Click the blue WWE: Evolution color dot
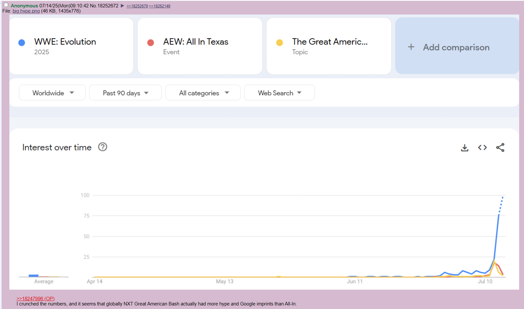Image resolution: width=524 pixels, height=309 pixels. point(22,43)
